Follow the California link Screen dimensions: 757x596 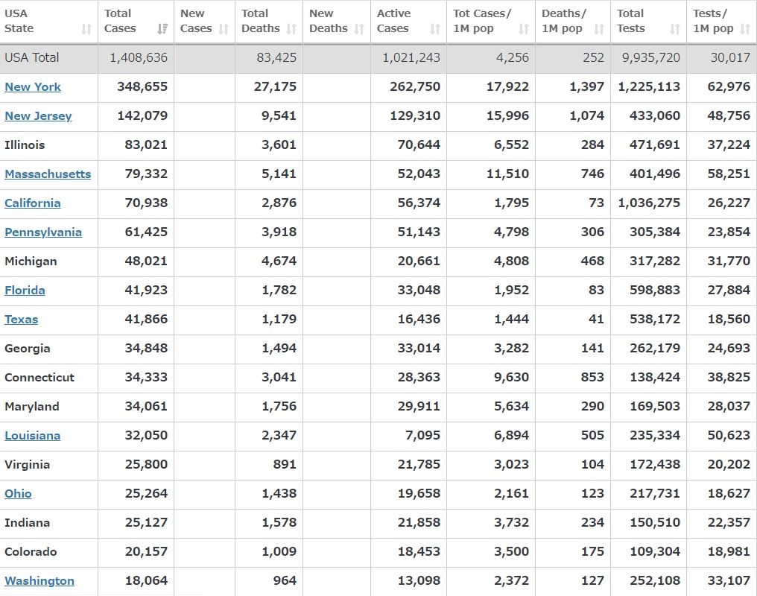point(33,203)
